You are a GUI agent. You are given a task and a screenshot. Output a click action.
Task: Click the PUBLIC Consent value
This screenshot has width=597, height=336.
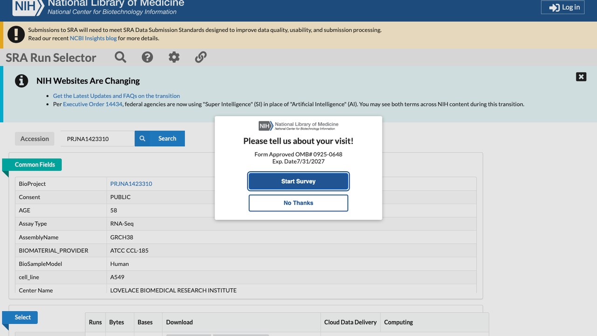[x=120, y=197]
